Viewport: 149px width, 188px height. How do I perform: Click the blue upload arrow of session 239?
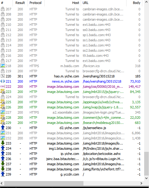tap(3, 174)
